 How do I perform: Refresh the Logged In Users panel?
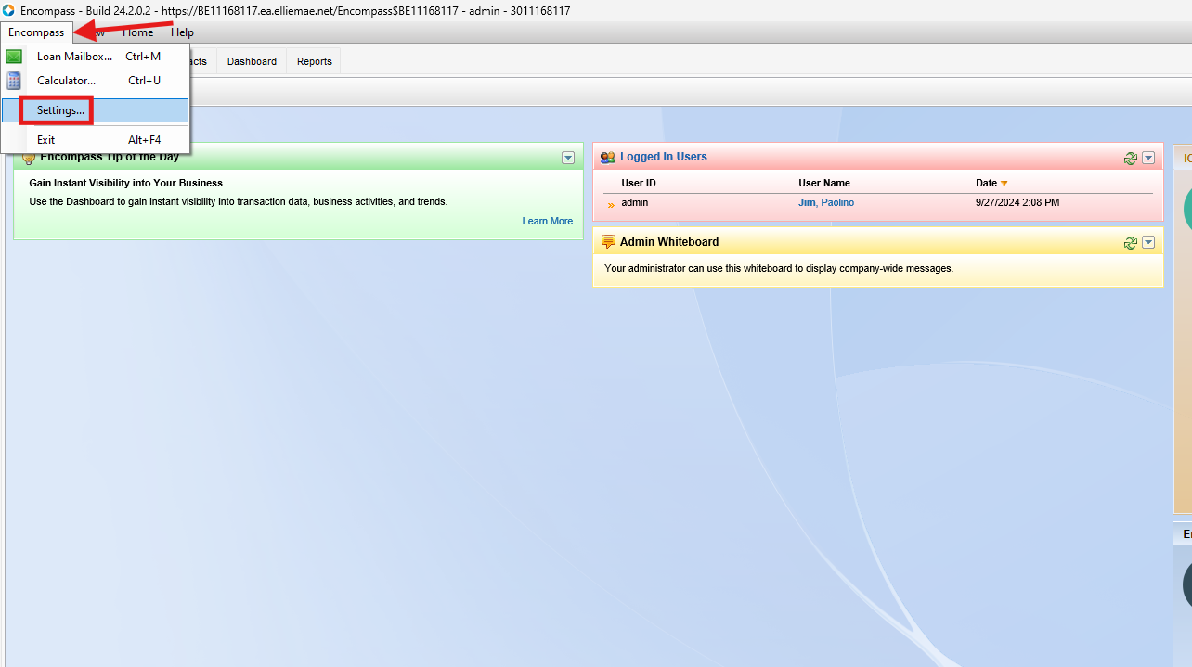coord(1130,159)
